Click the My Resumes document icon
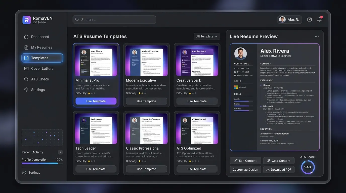The height and width of the screenshot is (193, 346). click(26, 47)
